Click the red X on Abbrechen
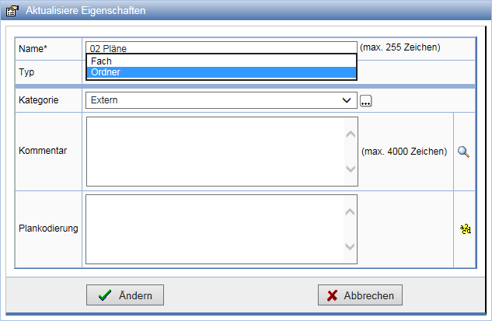 tap(333, 295)
